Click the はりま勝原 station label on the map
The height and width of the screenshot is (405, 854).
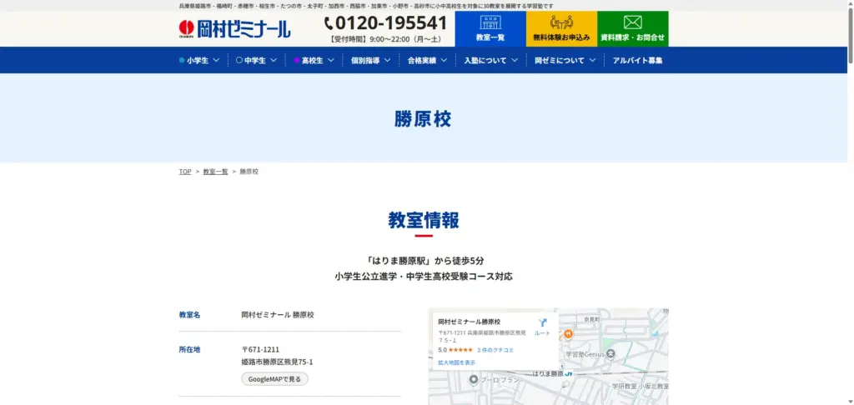tap(547, 374)
